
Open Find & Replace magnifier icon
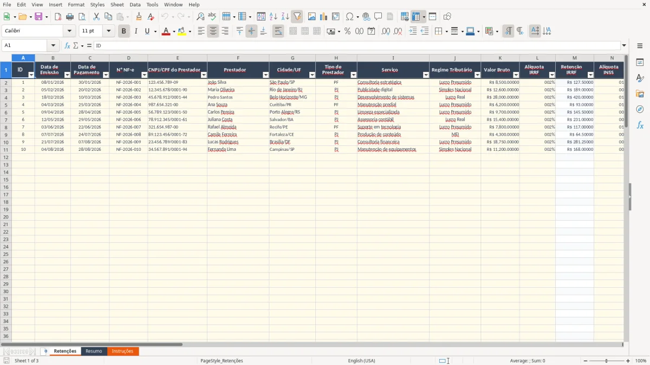(200, 17)
